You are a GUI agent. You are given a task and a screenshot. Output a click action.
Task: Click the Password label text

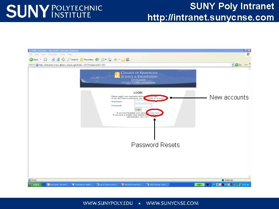point(117,106)
